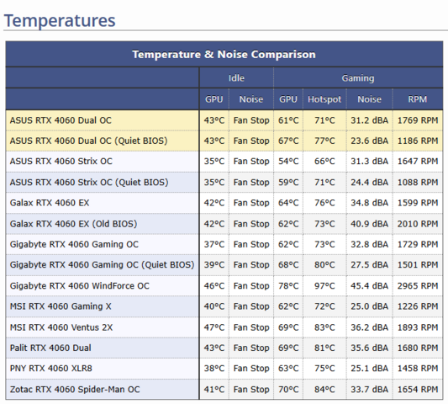Image resolution: width=448 pixels, height=404 pixels.
Task: Click the 40.9 dBA noise cell
Action: click(370, 224)
